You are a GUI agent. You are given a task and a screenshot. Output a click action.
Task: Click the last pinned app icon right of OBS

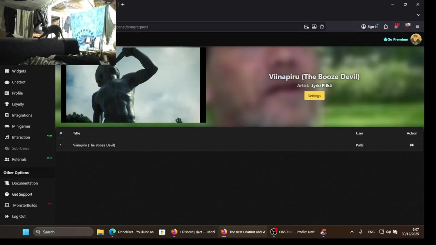point(324,232)
